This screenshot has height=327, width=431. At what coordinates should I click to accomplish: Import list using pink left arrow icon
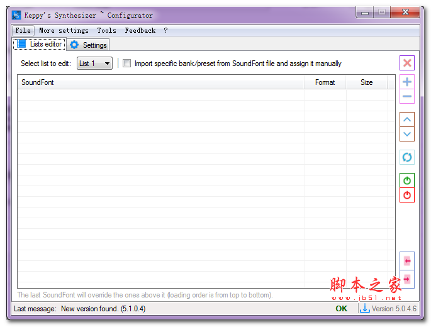407,261
